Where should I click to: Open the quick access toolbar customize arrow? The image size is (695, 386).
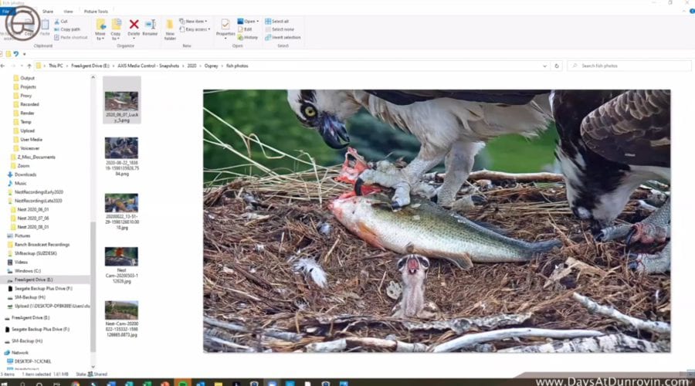[x=25, y=54]
